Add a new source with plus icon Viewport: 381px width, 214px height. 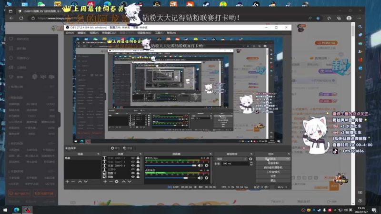pyautogui.click(x=105, y=182)
